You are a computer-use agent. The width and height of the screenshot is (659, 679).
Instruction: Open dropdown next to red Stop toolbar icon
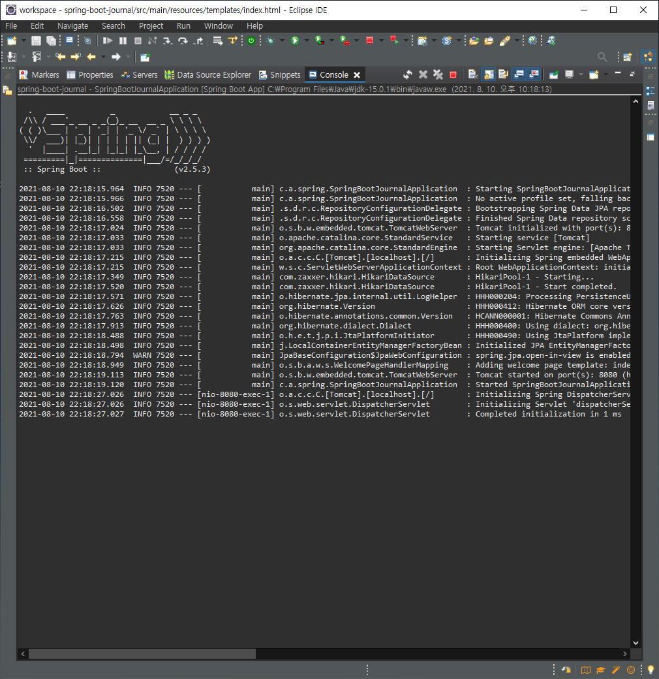point(381,40)
